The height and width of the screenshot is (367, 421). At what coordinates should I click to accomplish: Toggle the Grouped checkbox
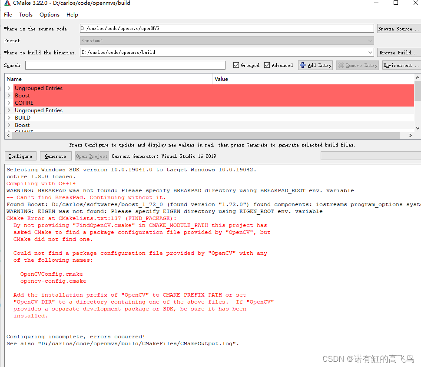[x=236, y=65]
